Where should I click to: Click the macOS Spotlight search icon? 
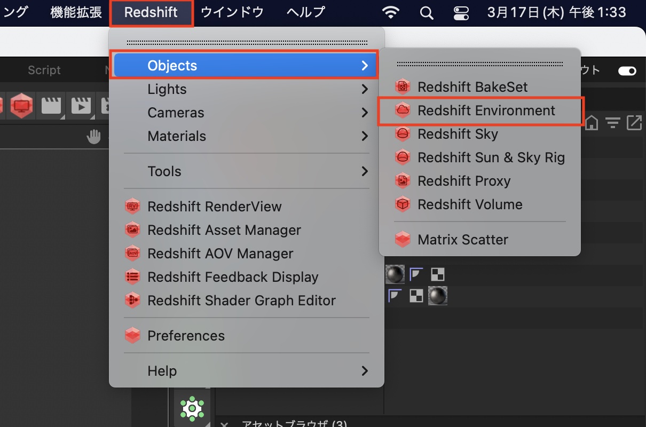[x=427, y=13]
